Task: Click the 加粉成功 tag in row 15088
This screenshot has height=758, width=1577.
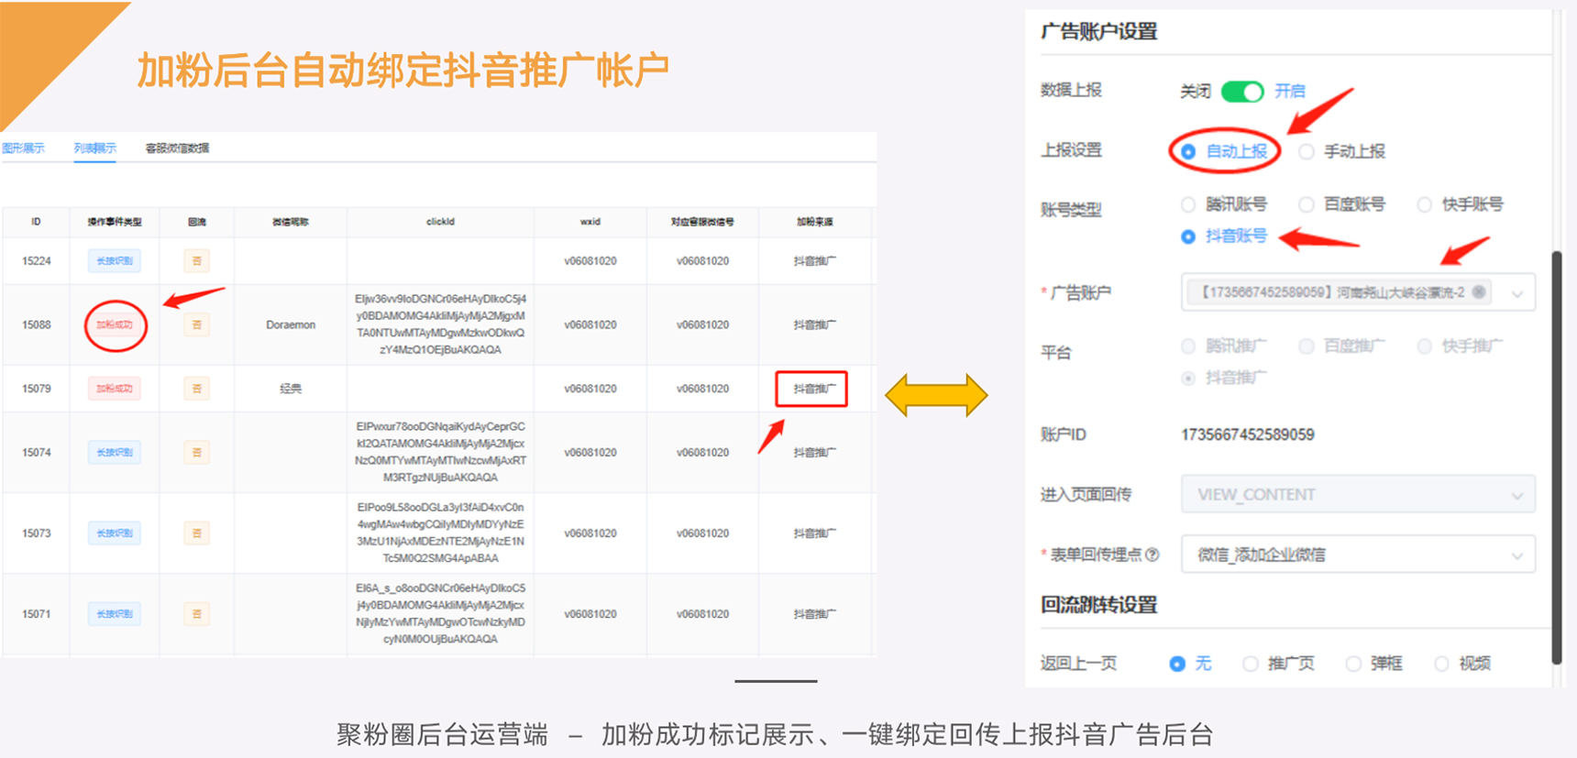Action: [115, 324]
